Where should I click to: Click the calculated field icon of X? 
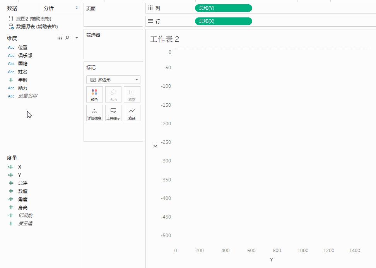pos(10,167)
